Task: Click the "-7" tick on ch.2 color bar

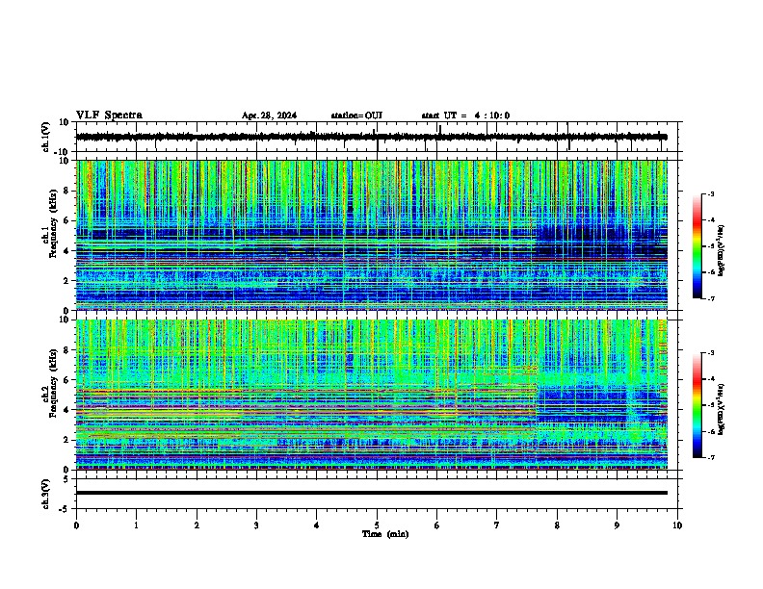Action: [711, 457]
